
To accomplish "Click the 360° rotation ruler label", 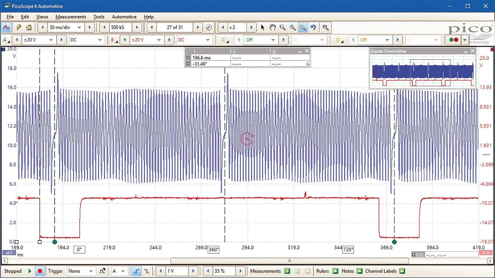I will point(214,249).
